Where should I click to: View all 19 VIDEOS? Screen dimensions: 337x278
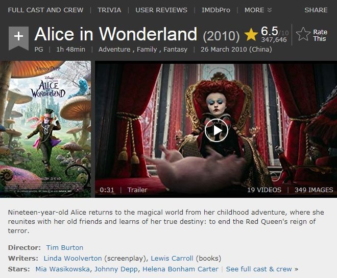(x=264, y=190)
